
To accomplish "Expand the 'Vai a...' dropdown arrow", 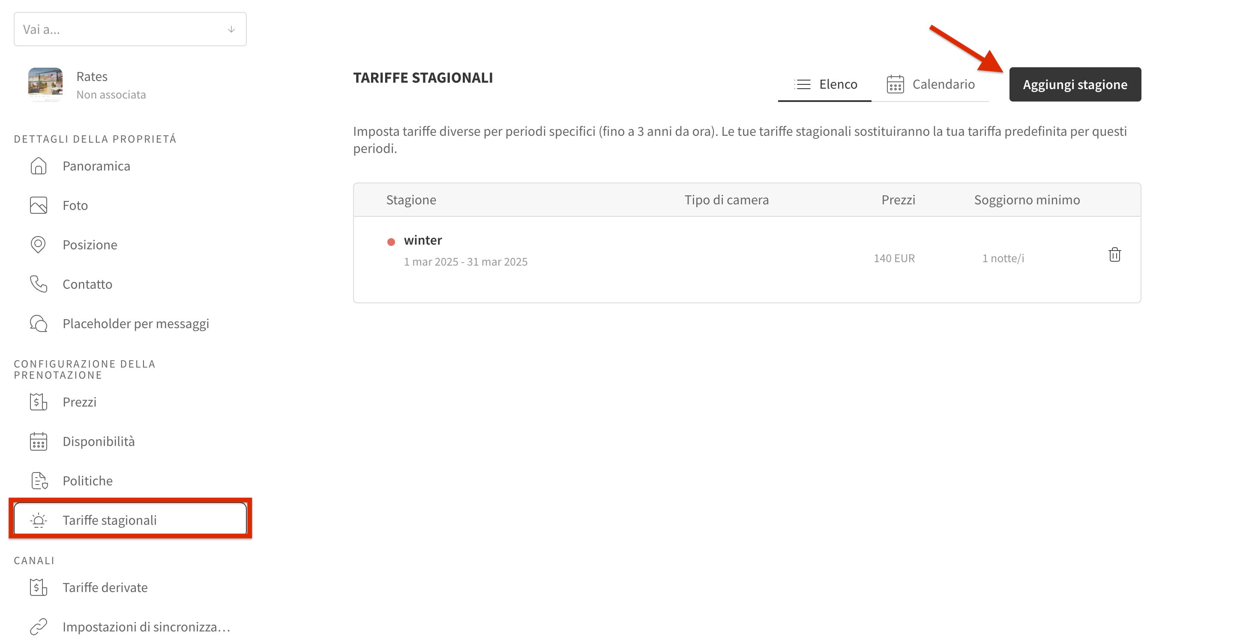I will (x=231, y=29).
